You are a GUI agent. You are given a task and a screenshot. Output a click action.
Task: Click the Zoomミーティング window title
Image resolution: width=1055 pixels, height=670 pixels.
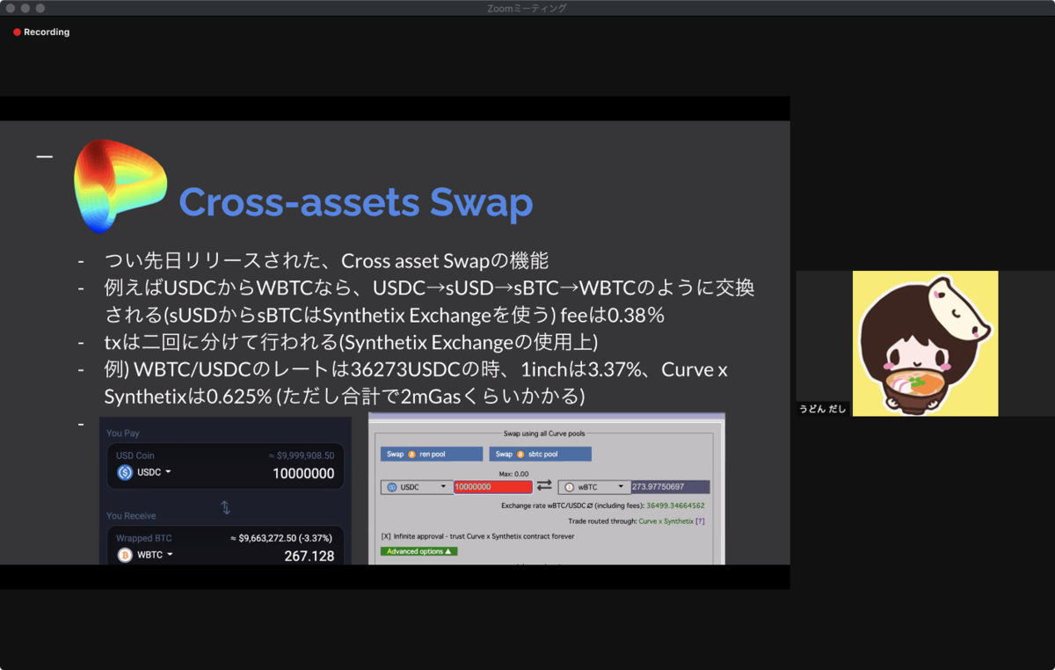tap(527, 8)
